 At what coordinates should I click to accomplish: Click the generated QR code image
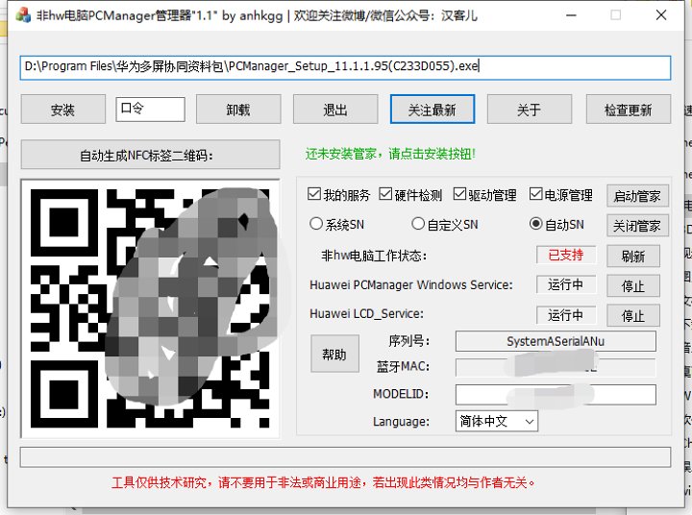tap(150, 308)
